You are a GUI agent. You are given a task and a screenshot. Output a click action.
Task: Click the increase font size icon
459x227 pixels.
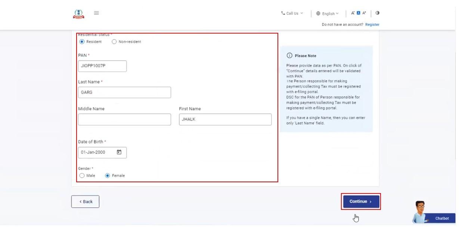364,13
